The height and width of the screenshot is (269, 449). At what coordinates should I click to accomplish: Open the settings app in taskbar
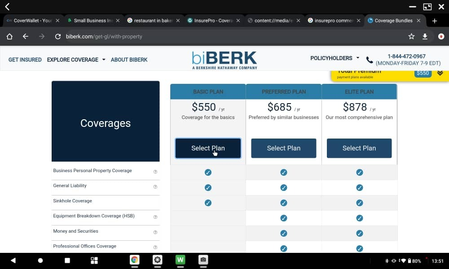click(158, 260)
